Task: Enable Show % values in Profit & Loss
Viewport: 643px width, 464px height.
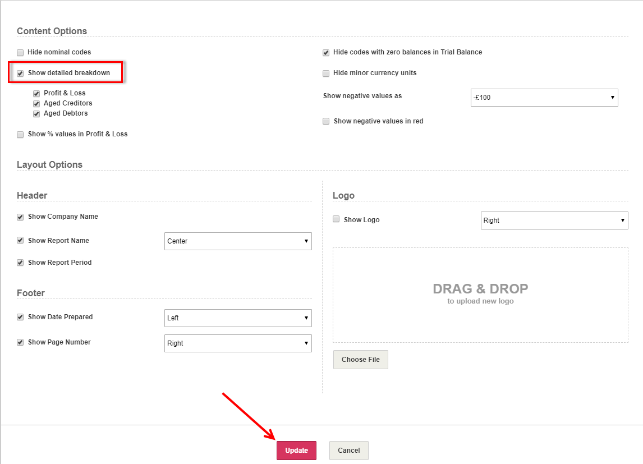Action: (x=20, y=135)
